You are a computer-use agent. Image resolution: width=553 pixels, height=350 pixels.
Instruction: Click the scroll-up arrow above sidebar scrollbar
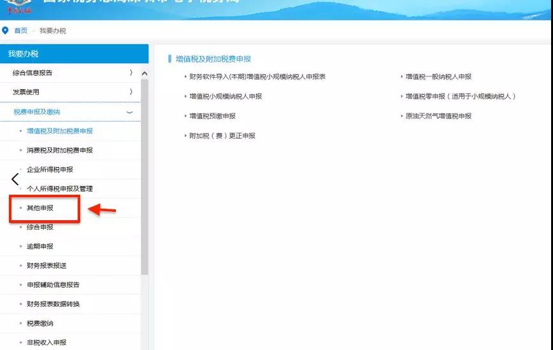point(144,74)
